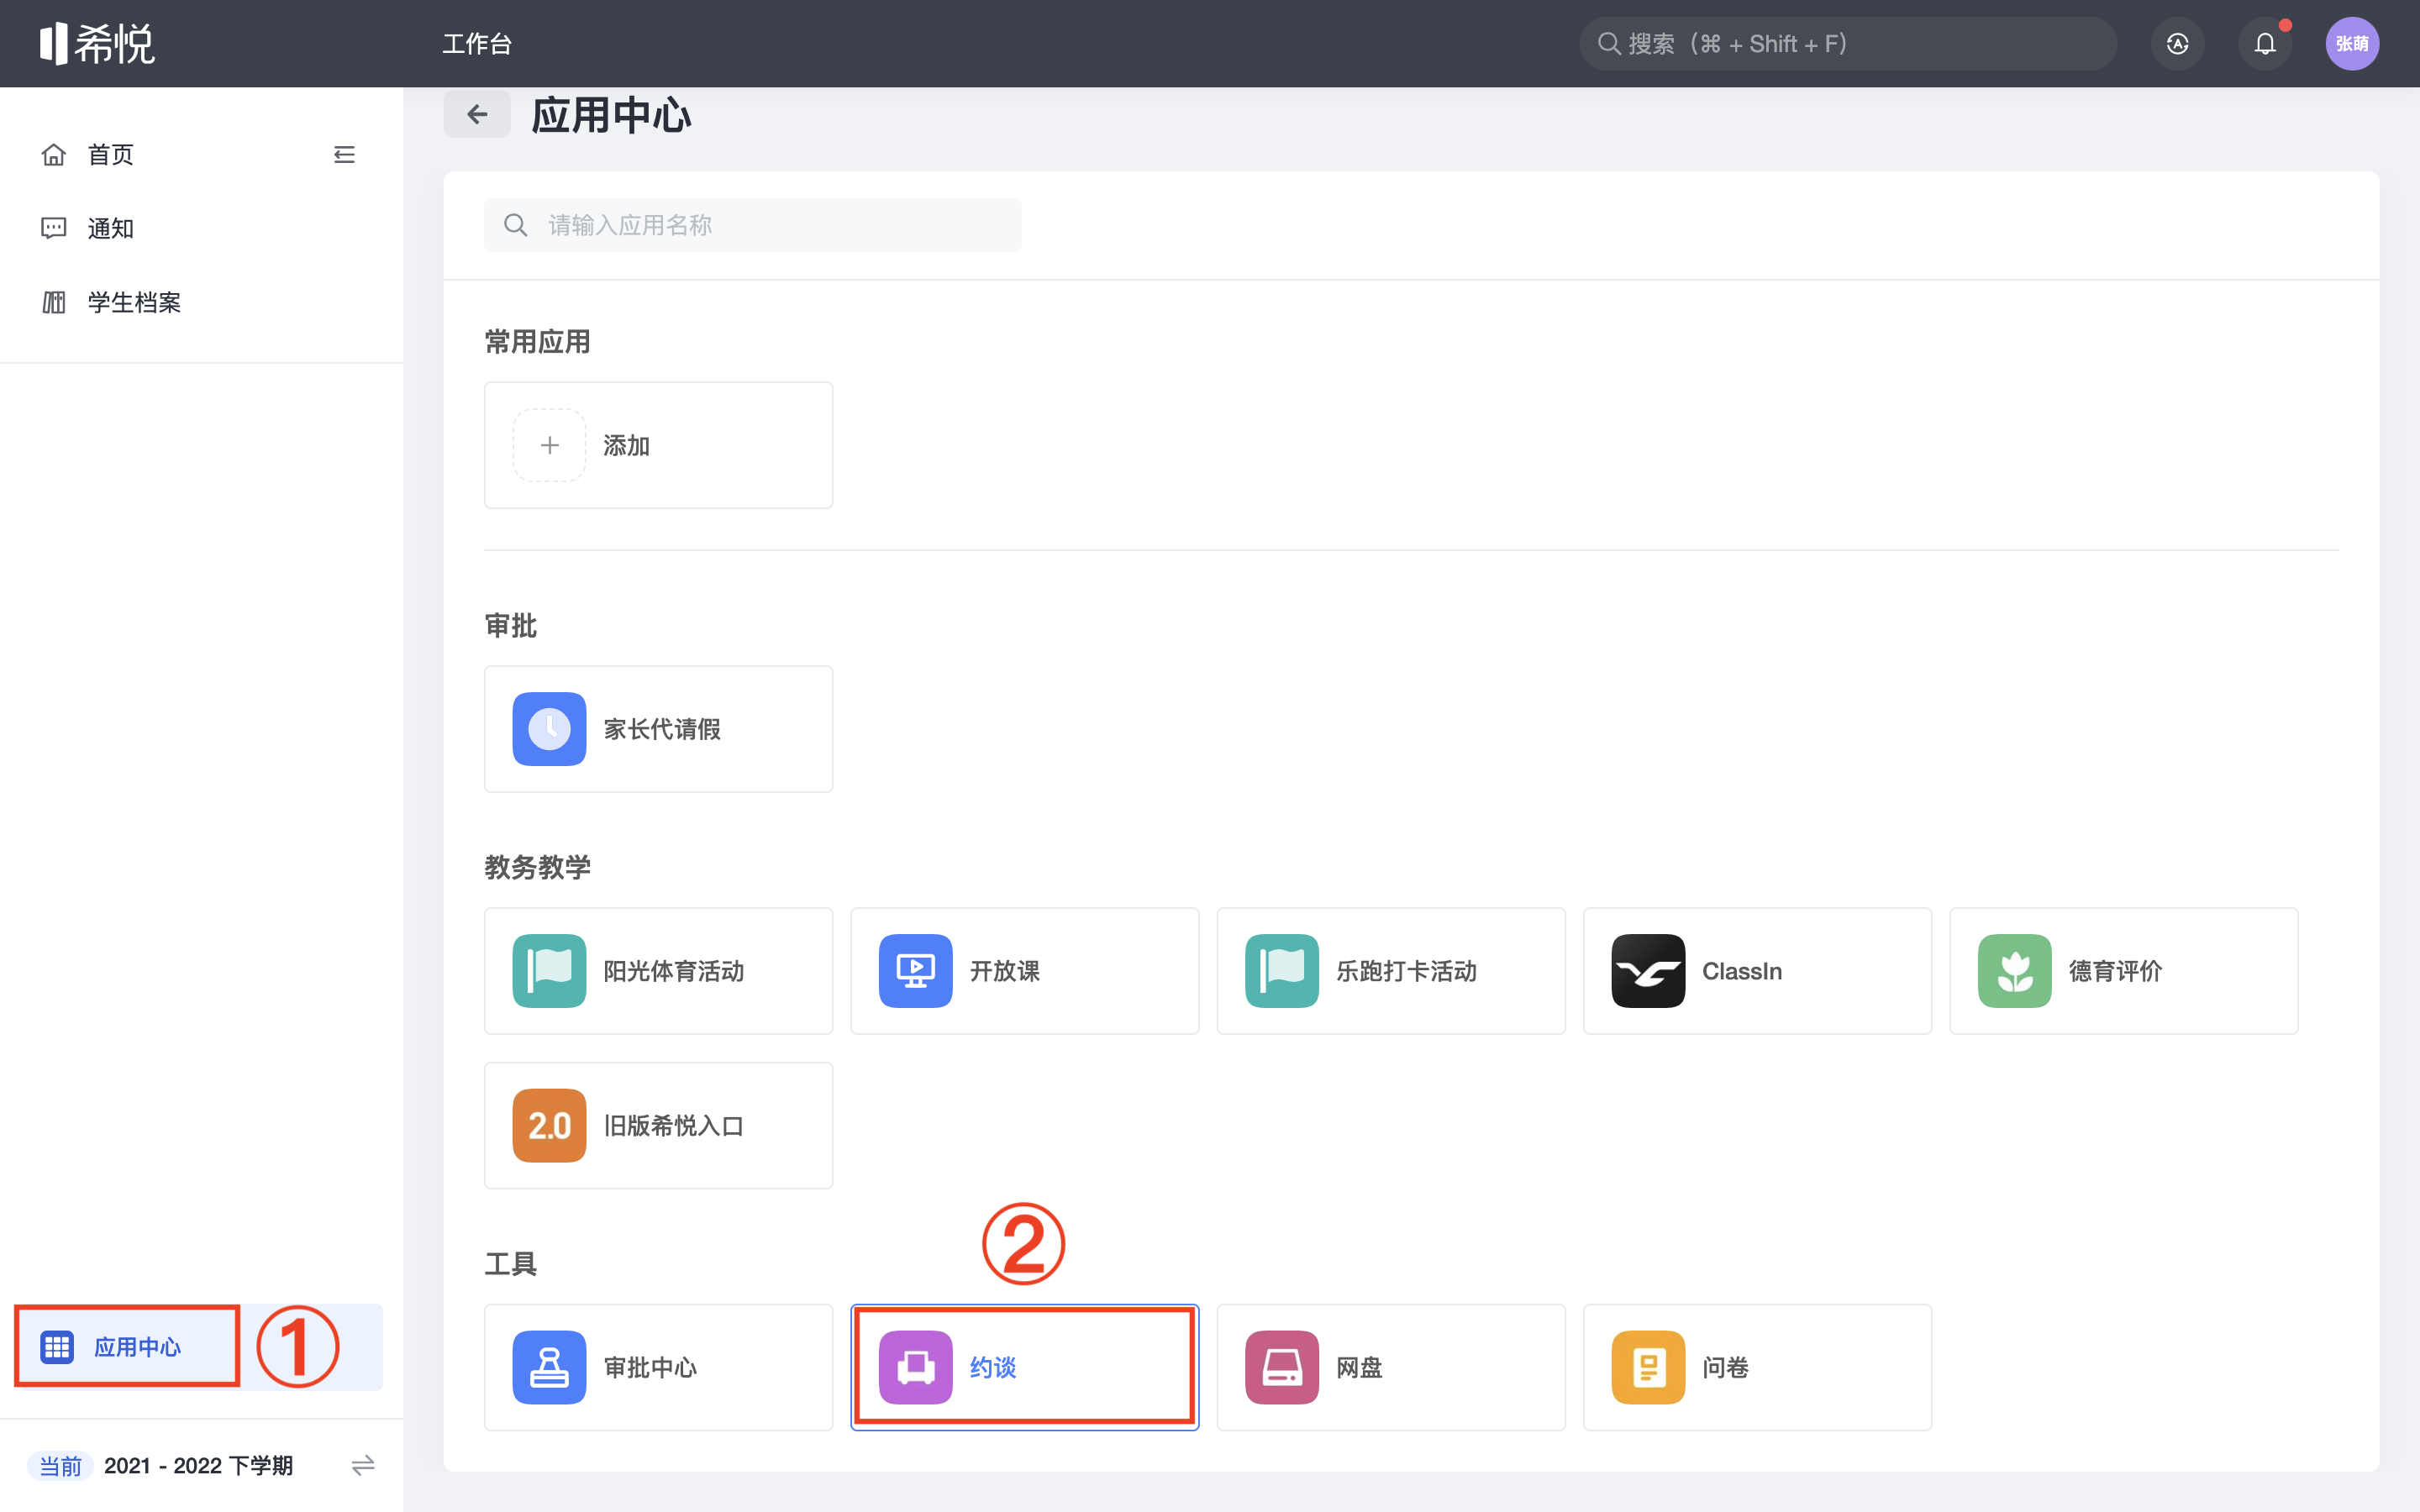Open the notifications bell
The image size is (2420, 1512).
pos(2265,44)
